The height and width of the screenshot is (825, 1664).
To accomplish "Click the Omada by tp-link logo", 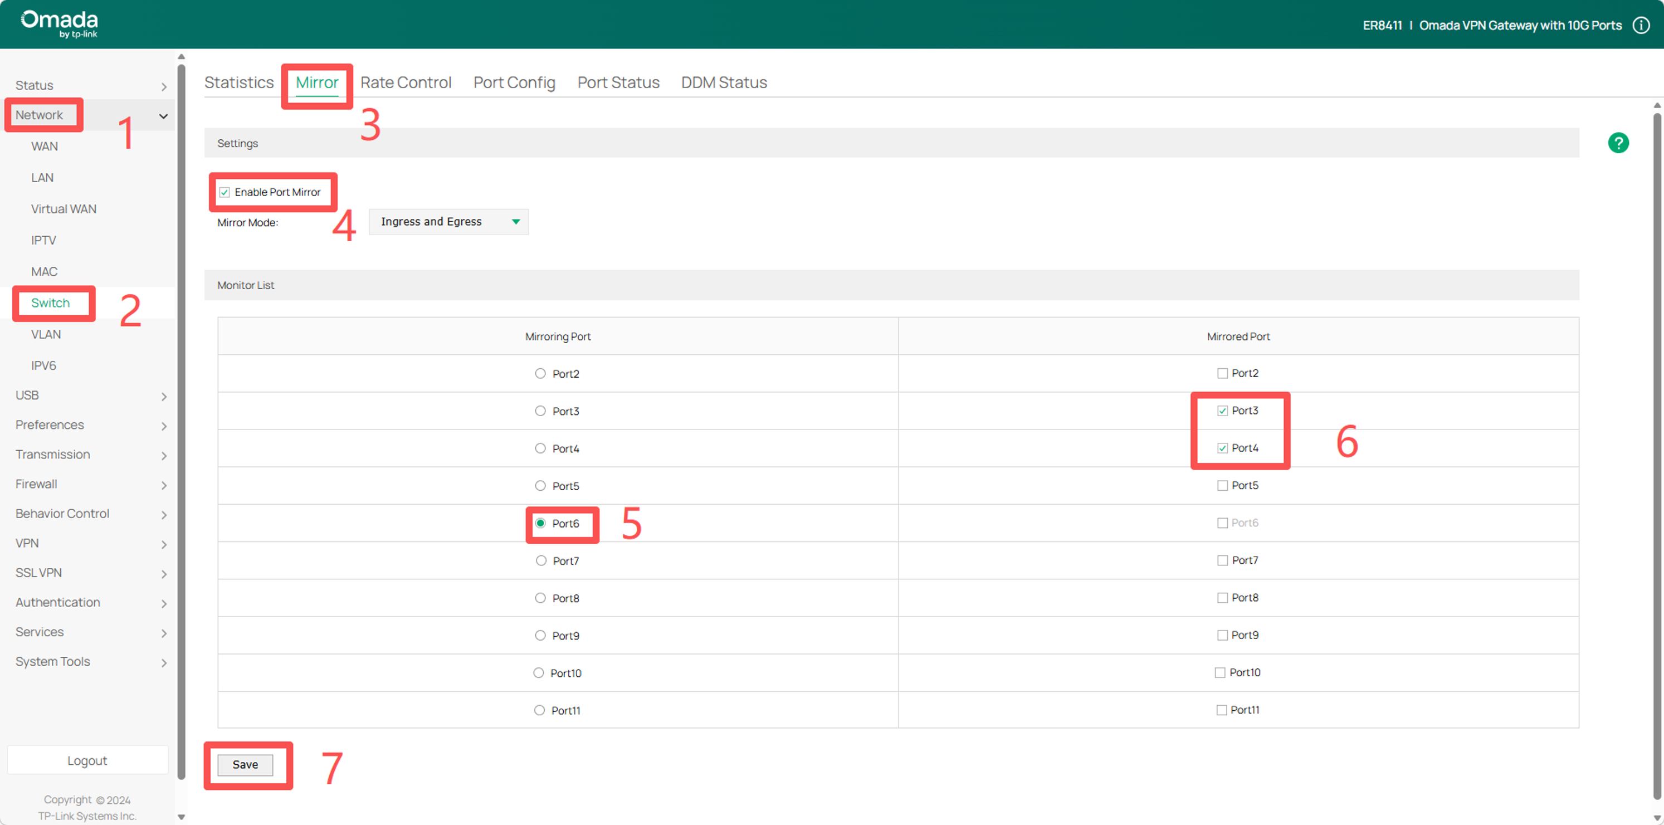I will [x=60, y=24].
